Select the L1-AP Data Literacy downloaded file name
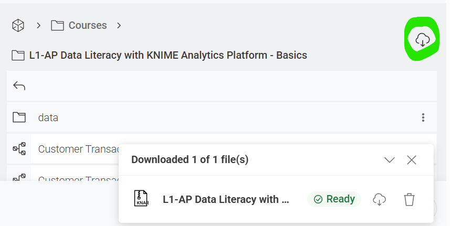The height and width of the screenshot is (226, 450). (x=226, y=199)
